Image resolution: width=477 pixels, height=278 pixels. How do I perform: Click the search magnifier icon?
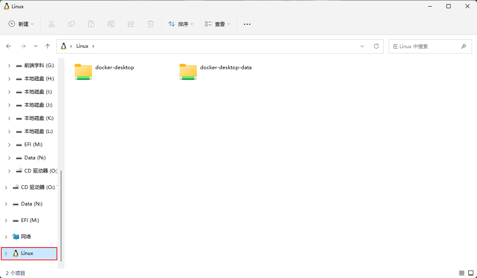pyautogui.click(x=464, y=46)
